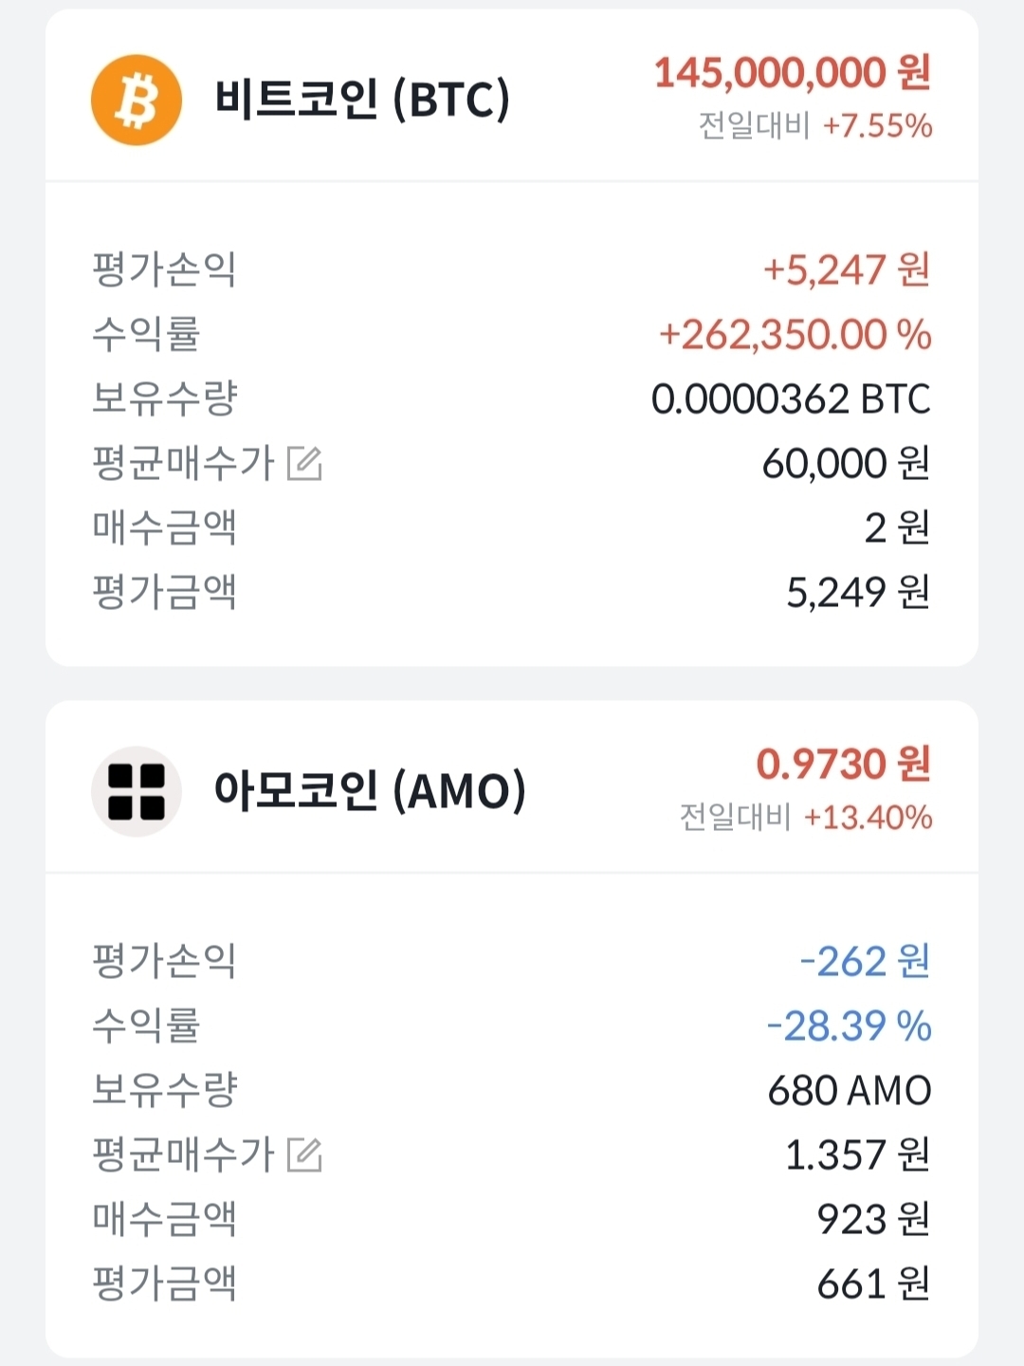Tap the 5,249 원 Bitcoin valuation amount
The image size is (1024, 1366).
pos(857,593)
